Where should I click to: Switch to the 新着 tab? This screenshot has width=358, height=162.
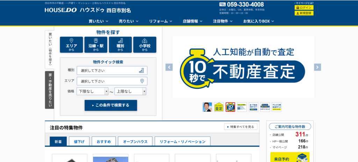click(x=58, y=141)
